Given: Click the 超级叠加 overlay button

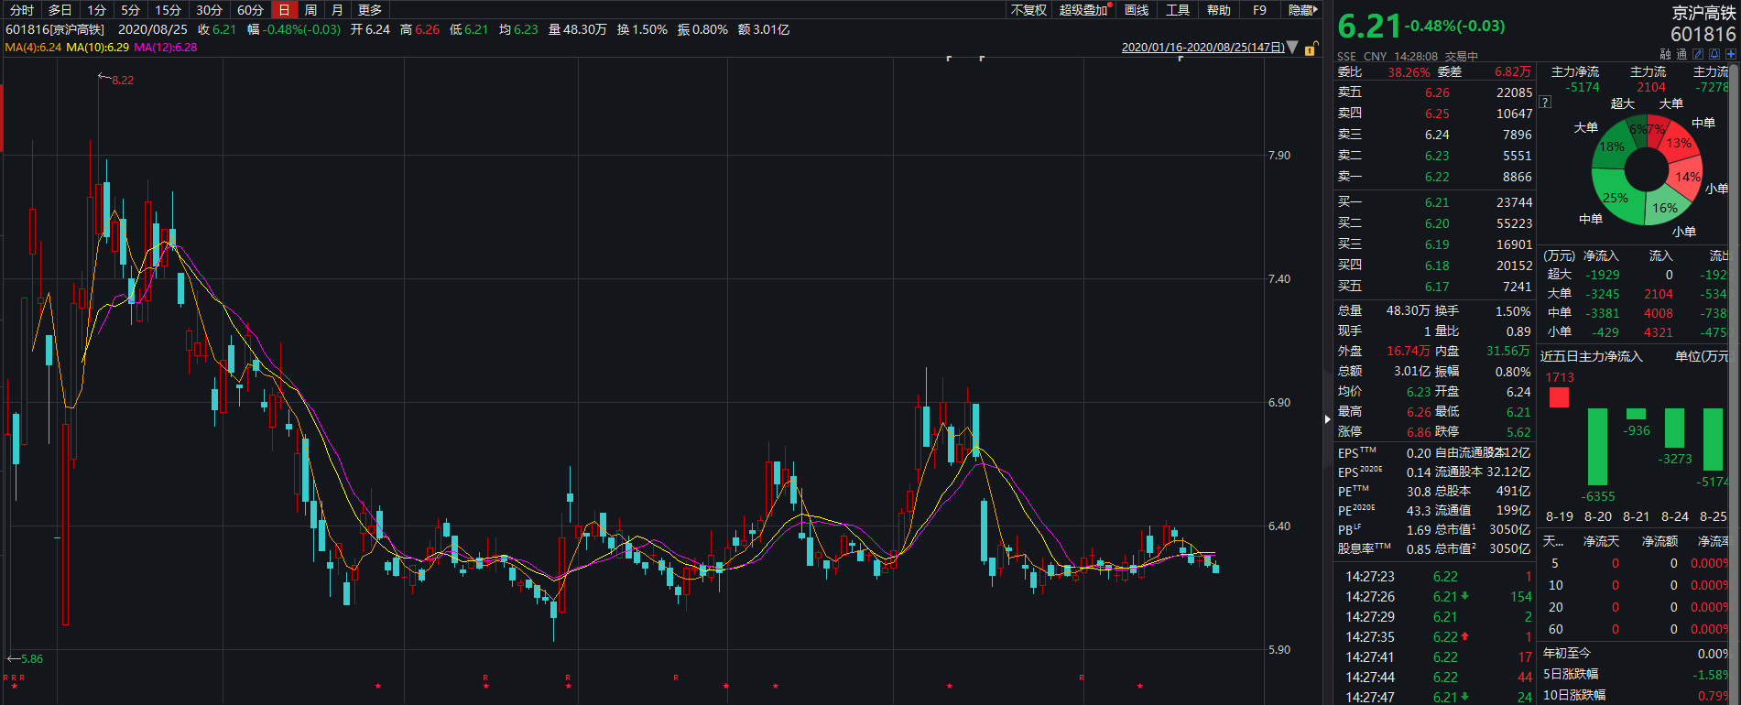Looking at the screenshot, I should coord(1083,10).
